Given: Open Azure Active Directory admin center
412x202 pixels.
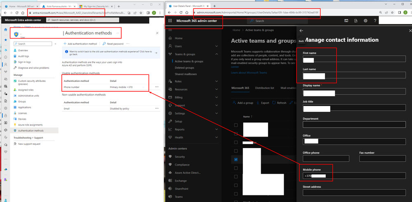Looking at the screenshot, I should (x=188, y=173).
